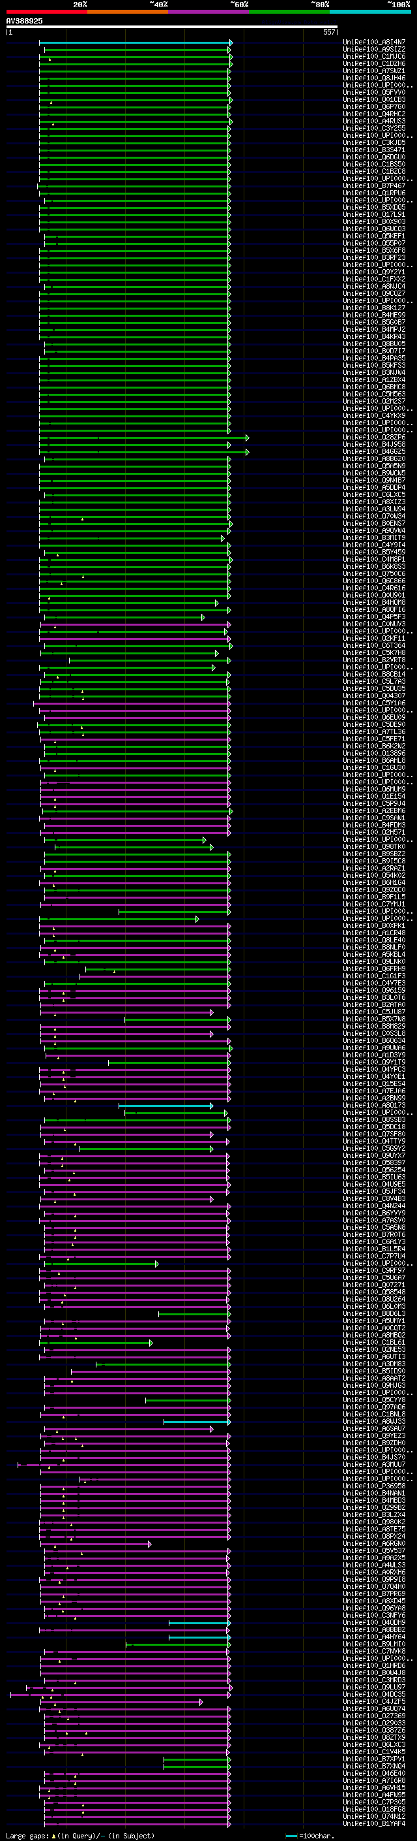
Task: Select the UniRef100_C3Y255 label
Action: 374,129
